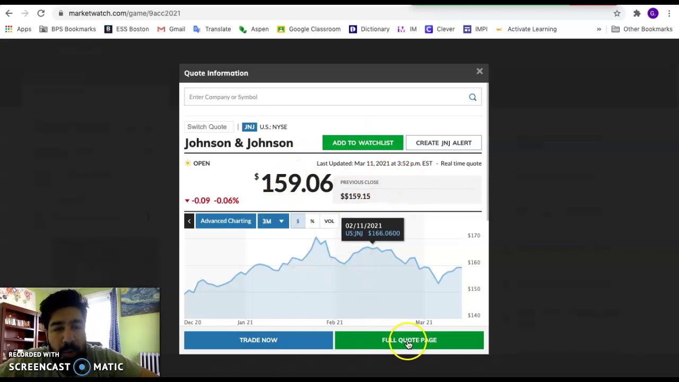Bookmark this page with the star icon
The height and width of the screenshot is (382, 679).
[x=617, y=13]
